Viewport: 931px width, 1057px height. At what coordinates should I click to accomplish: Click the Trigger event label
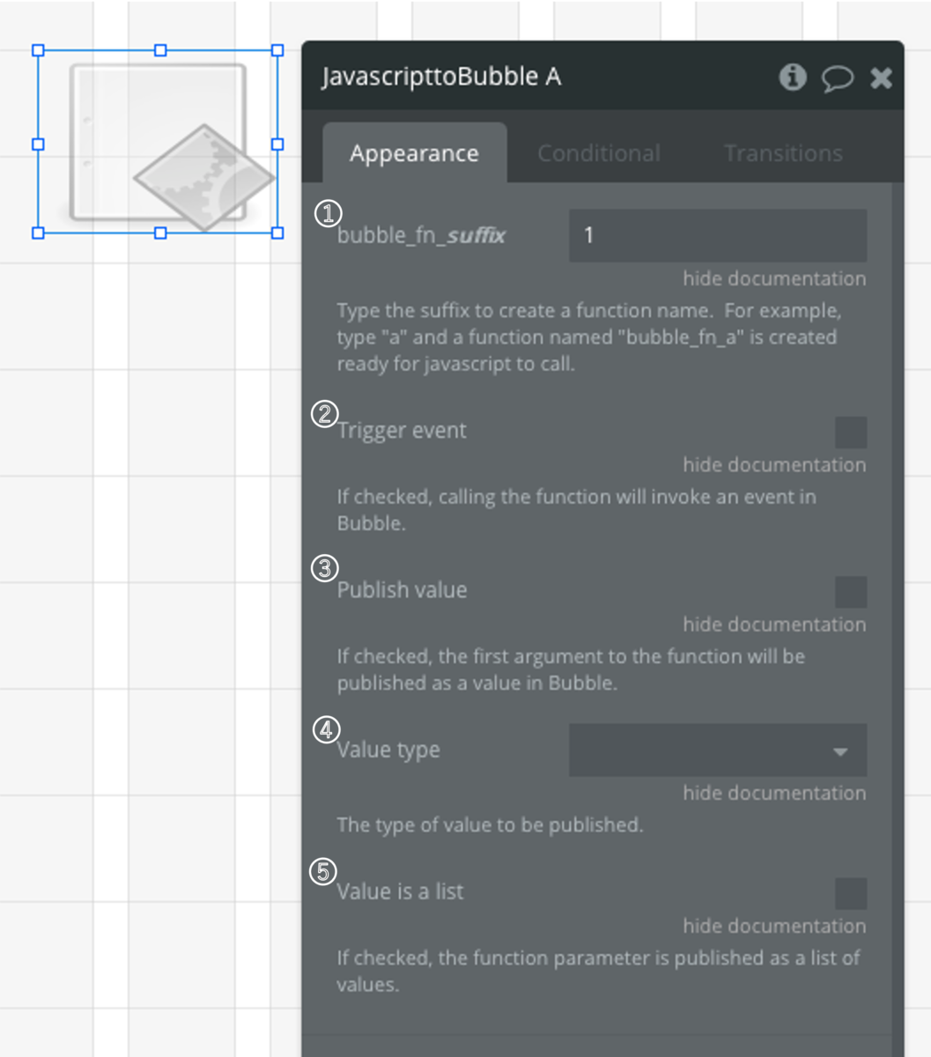click(x=402, y=430)
